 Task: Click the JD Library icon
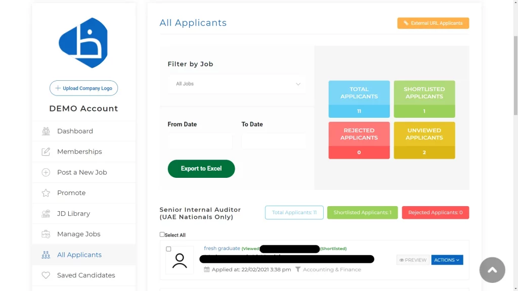tap(46, 214)
